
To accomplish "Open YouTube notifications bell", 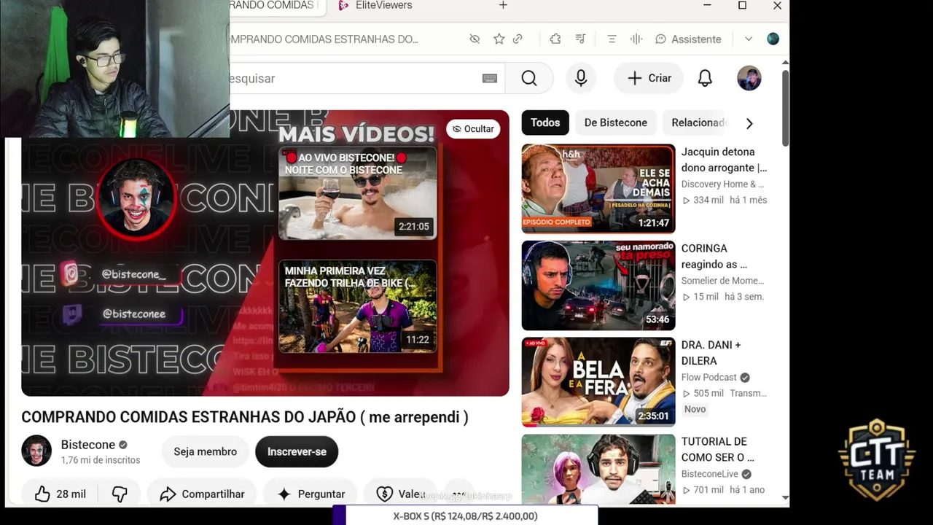I will (705, 78).
